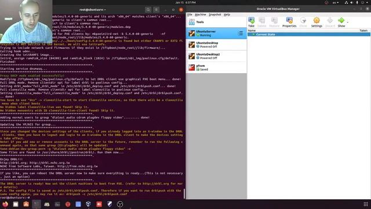Click the terminal search icon
The width and height of the screenshot is (371, 209).
tap(148, 10)
